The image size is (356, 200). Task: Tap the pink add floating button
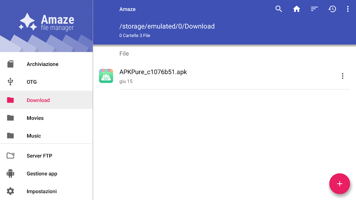pos(339,184)
